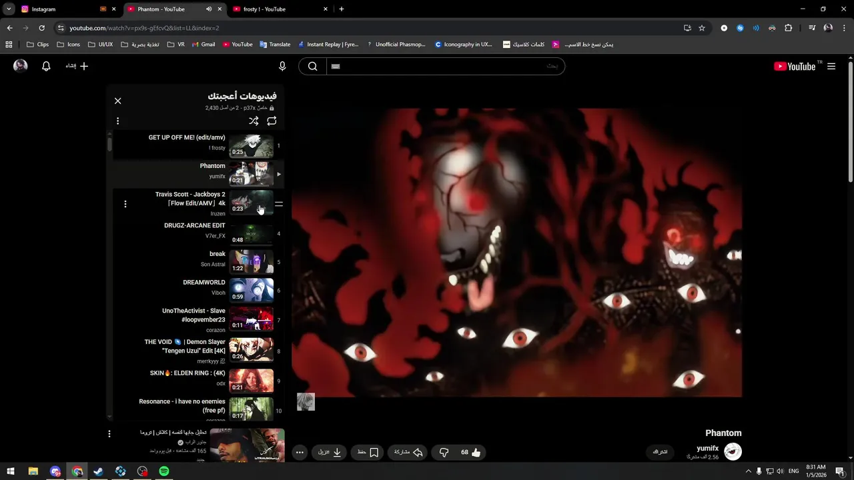The width and height of the screenshot is (854, 480).
Task: Open the Gmail bookmark
Action: (203, 45)
